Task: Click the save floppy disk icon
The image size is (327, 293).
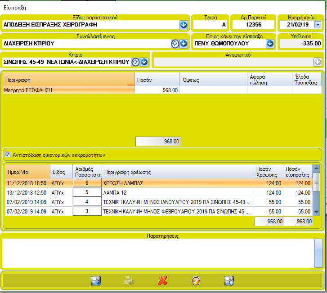Action: pos(95,281)
